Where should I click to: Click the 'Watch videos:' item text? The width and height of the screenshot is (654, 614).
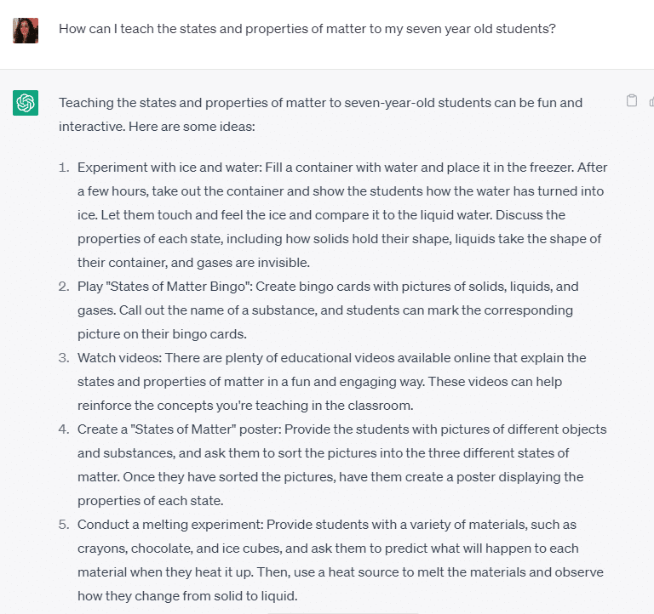119,358
